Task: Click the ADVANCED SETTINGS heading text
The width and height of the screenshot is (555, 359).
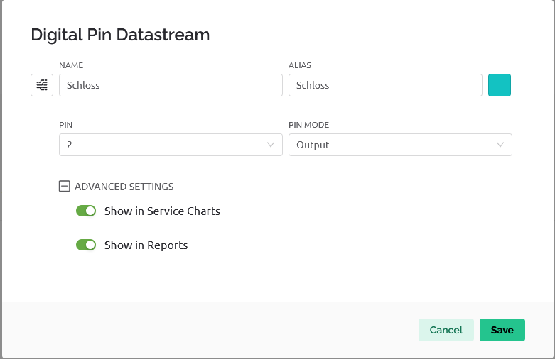Action: (x=124, y=187)
